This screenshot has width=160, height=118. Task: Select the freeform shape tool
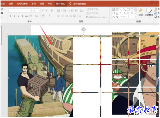pos(113,17)
